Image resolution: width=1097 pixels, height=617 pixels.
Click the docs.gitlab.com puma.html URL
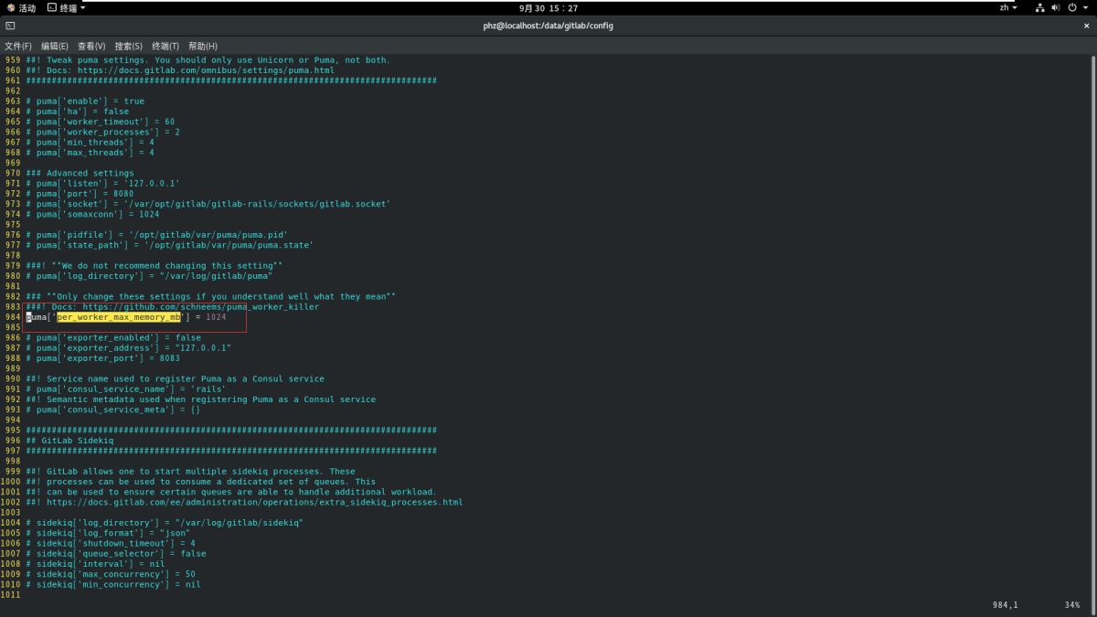[206, 70]
